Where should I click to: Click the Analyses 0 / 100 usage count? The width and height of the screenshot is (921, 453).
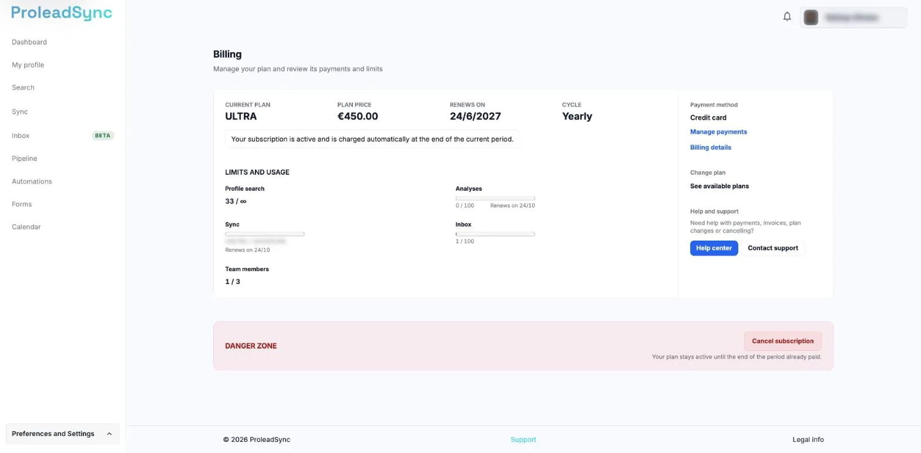465,205
